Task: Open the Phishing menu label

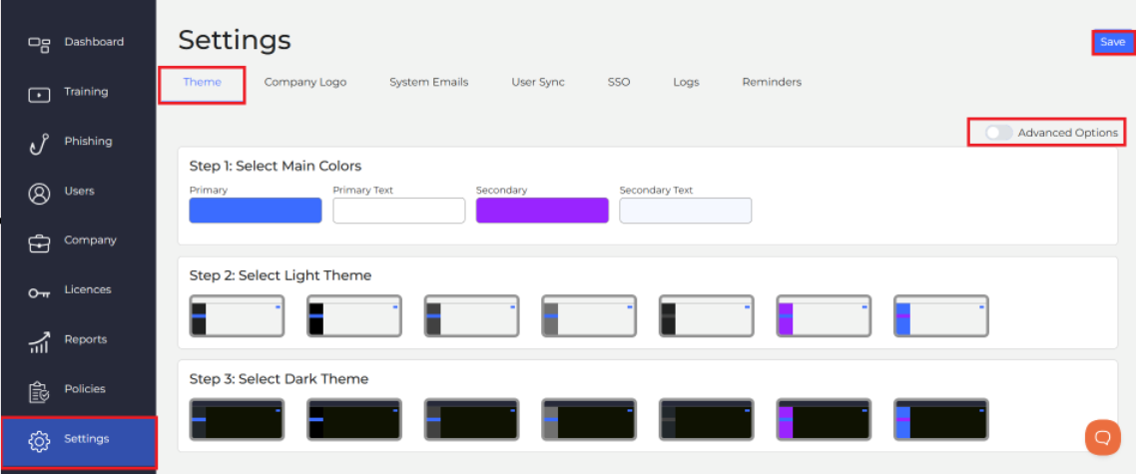Action: coord(89,141)
